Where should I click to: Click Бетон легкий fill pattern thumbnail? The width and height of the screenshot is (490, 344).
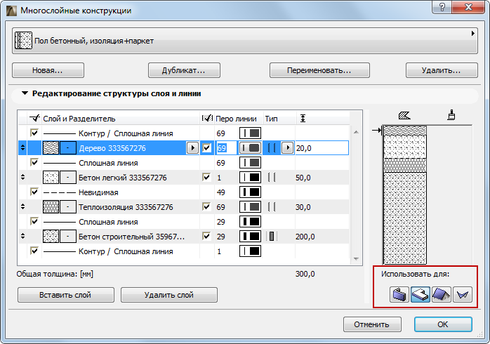(51, 178)
